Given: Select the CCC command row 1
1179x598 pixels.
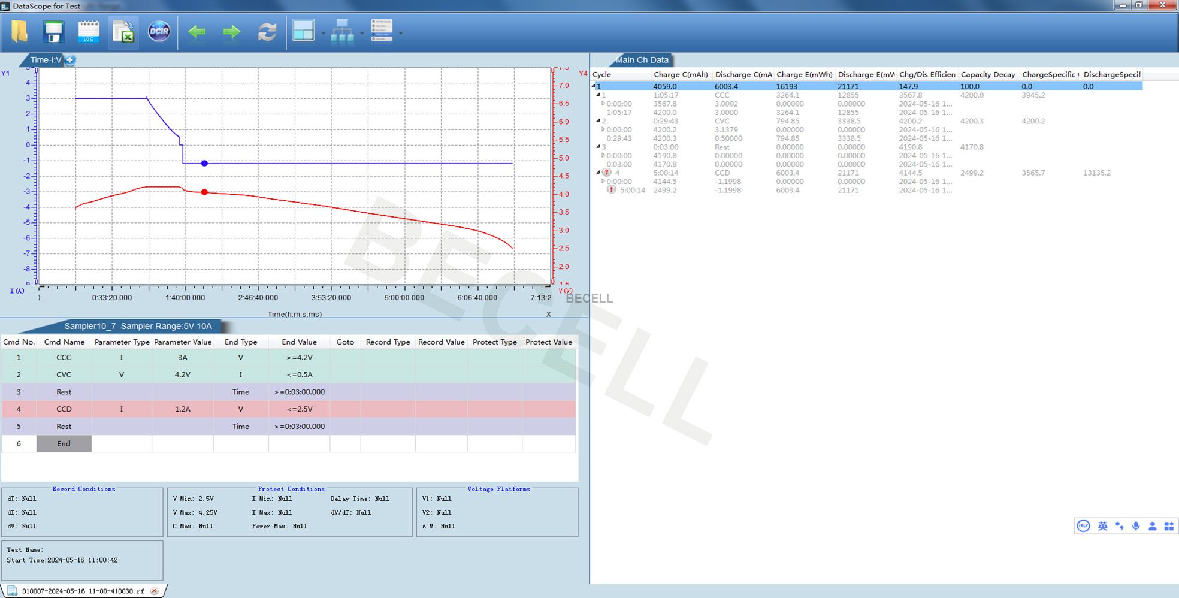Looking at the screenshot, I should click(x=288, y=357).
